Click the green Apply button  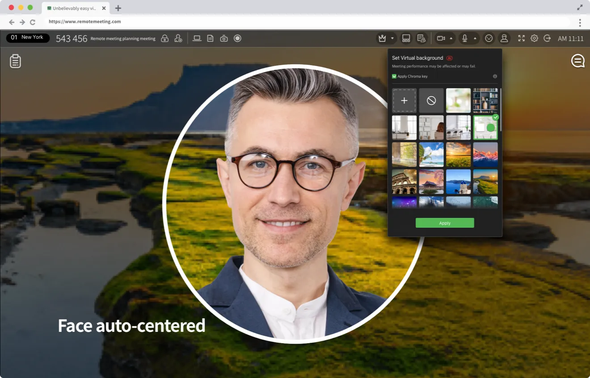tap(445, 223)
